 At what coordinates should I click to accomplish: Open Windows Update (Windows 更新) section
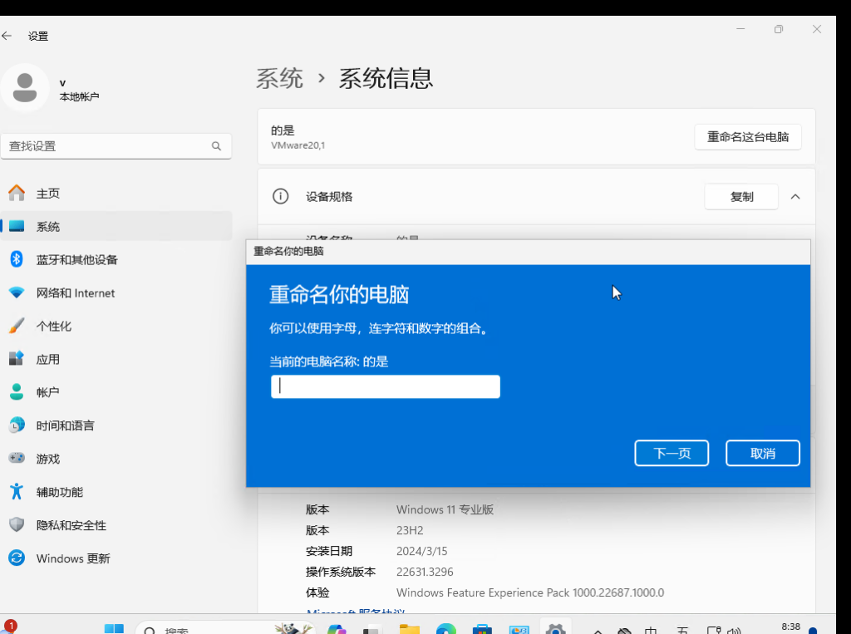coord(73,558)
